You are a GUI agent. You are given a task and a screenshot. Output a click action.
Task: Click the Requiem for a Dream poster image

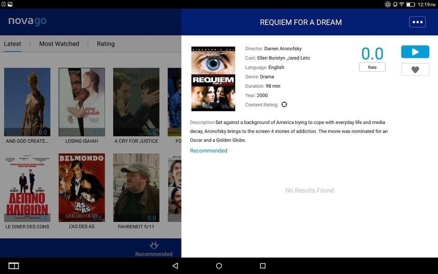coord(213,79)
